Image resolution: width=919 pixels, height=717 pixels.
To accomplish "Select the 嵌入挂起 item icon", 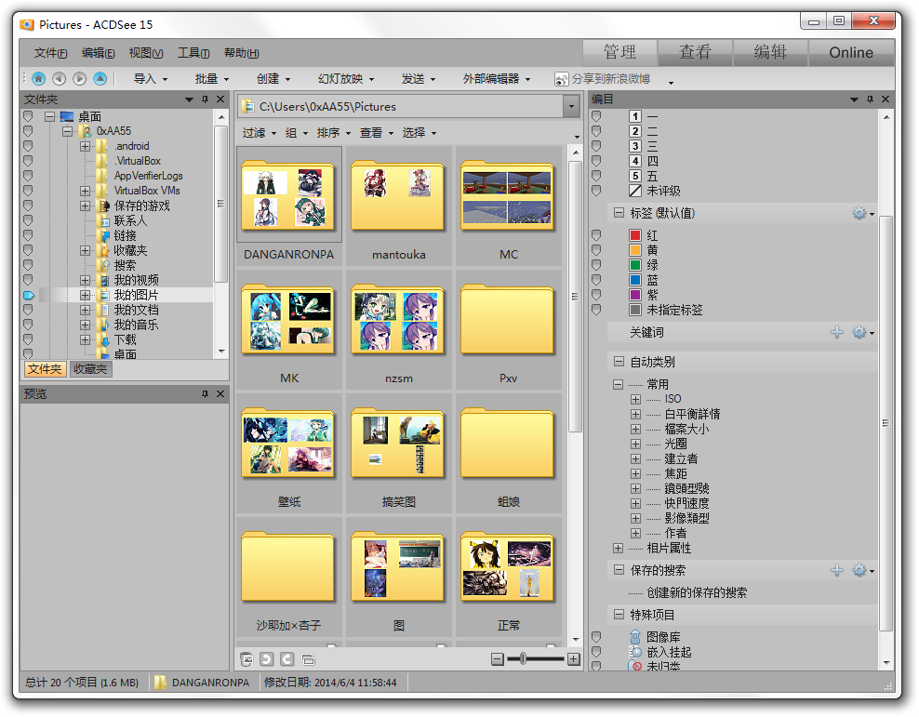I will click(x=635, y=651).
